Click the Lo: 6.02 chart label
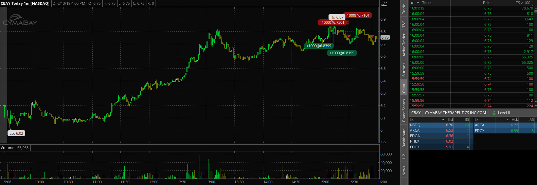The width and height of the screenshot is (537, 185). 16,133
